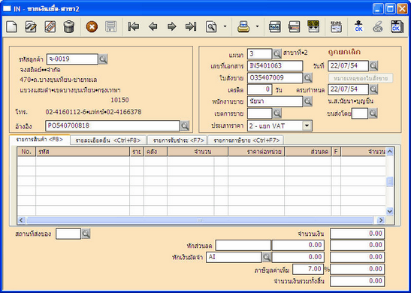
Task: Click the rightmost document OK icon
Action: pos(397,27)
